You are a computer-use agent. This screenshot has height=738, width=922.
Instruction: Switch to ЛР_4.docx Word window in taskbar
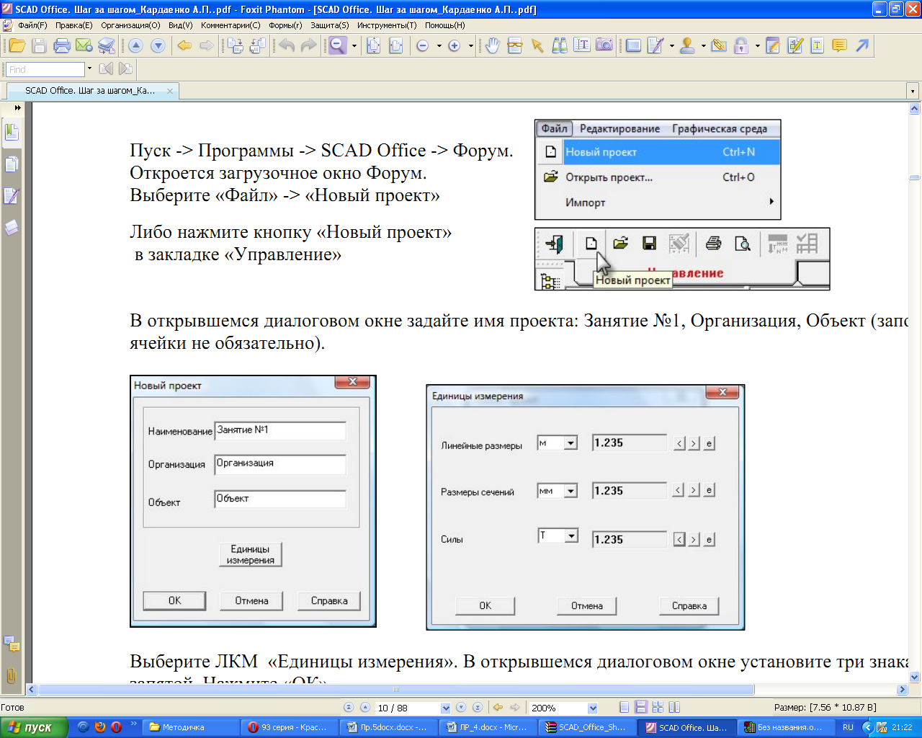pyautogui.click(x=488, y=727)
